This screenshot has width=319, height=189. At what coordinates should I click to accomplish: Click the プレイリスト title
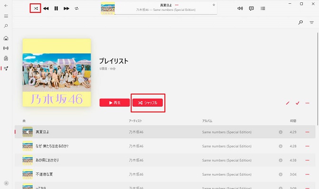114,61
